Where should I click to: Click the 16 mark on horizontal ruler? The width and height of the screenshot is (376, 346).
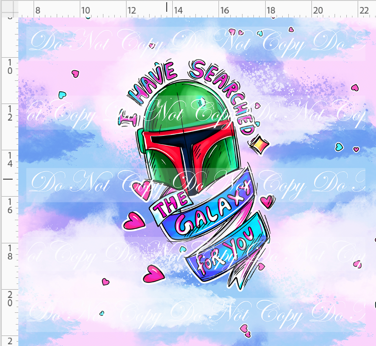[225, 10]
